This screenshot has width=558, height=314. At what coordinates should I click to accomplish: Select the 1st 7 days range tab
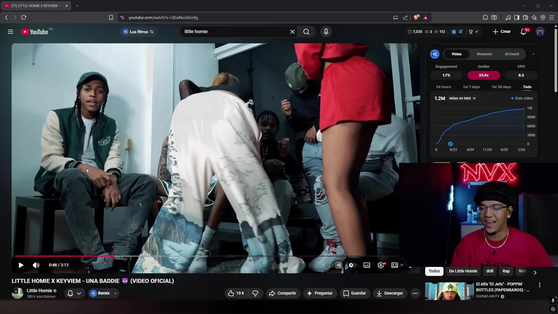pyautogui.click(x=471, y=87)
